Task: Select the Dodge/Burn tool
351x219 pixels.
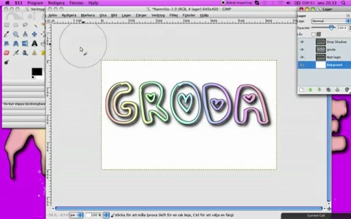Action: 6,62
